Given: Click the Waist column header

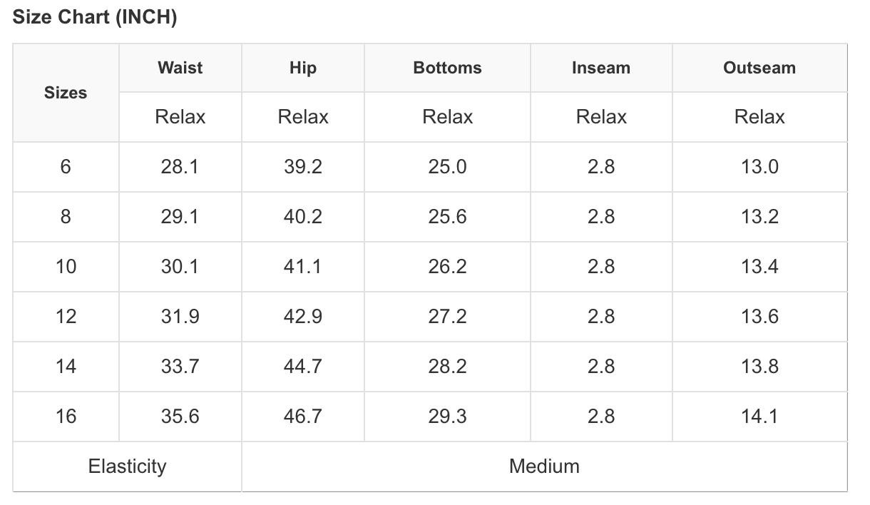Looking at the screenshot, I should (180, 68).
